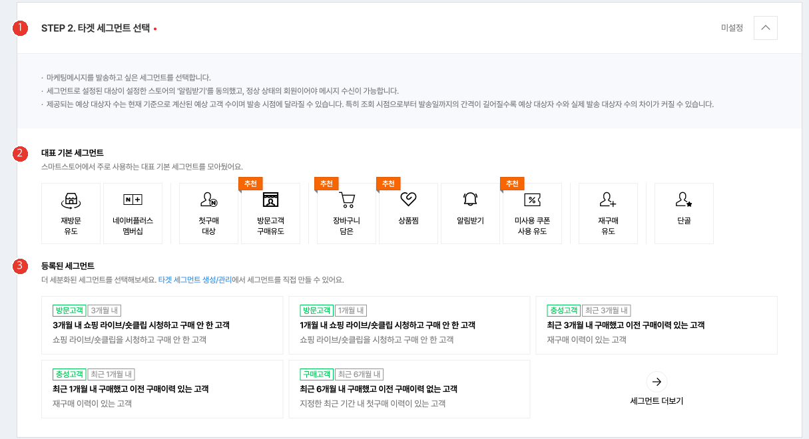Select card 1개월 내 쇼핑 라이브/숏클립 시청하고 구매 안 한 고객
Image resolution: width=809 pixels, height=439 pixels.
[409, 325]
